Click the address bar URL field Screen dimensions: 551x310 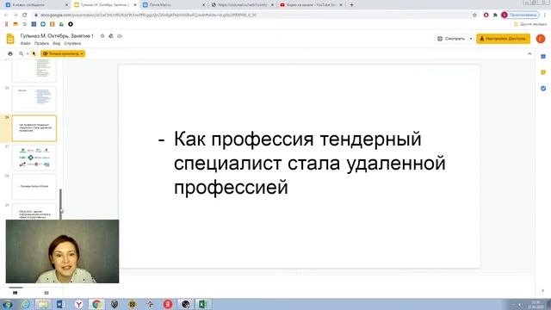tap(255, 15)
